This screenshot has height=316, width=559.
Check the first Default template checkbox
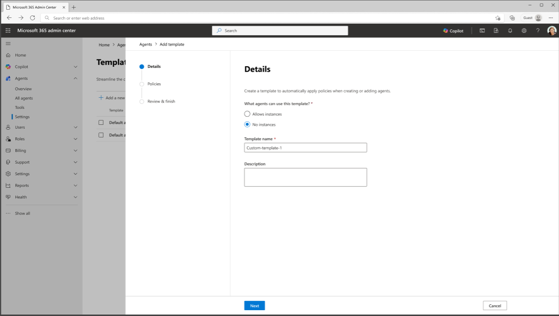101,123
